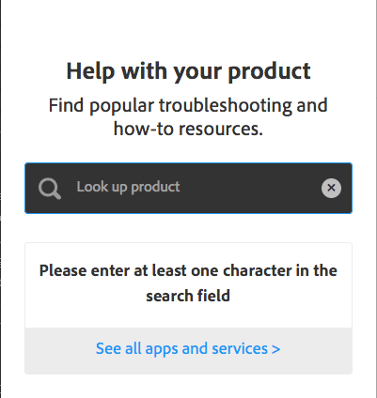Click the Look up product placeholder text
Screen dimensions: 377x398
point(128,187)
